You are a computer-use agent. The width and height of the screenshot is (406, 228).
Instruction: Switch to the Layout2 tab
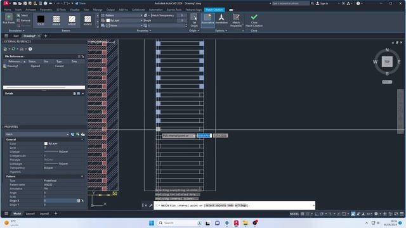click(x=44, y=214)
